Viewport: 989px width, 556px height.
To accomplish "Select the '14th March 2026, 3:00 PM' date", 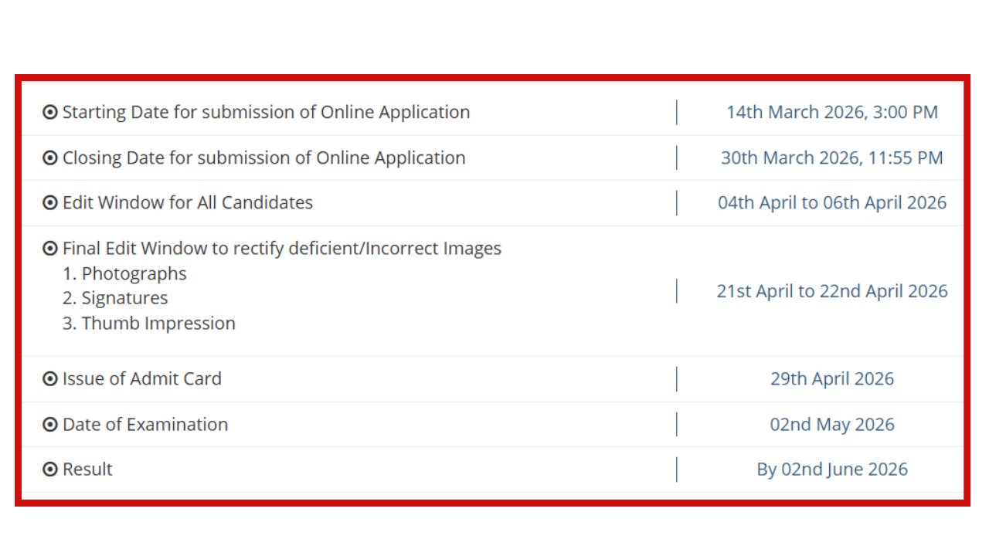I will click(831, 113).
